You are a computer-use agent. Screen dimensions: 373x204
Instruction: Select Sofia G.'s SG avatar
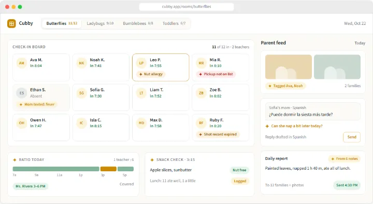[82, 93]
